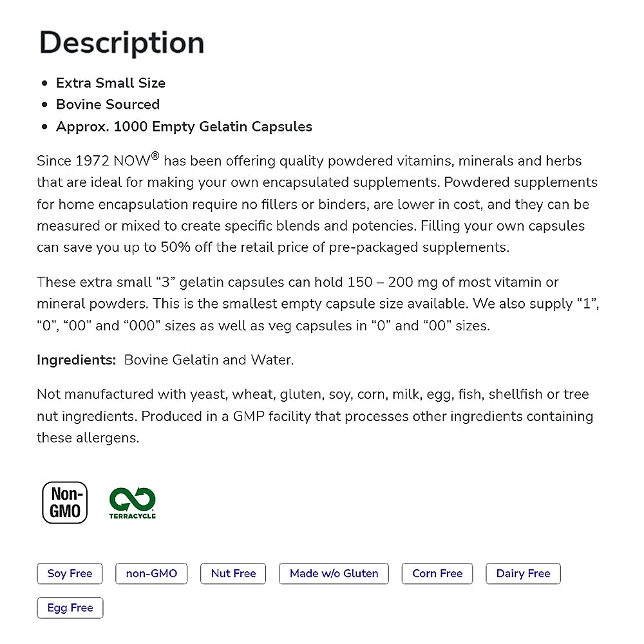
Task: Click the Dairy Free tag
Action: tap(523, 573)
